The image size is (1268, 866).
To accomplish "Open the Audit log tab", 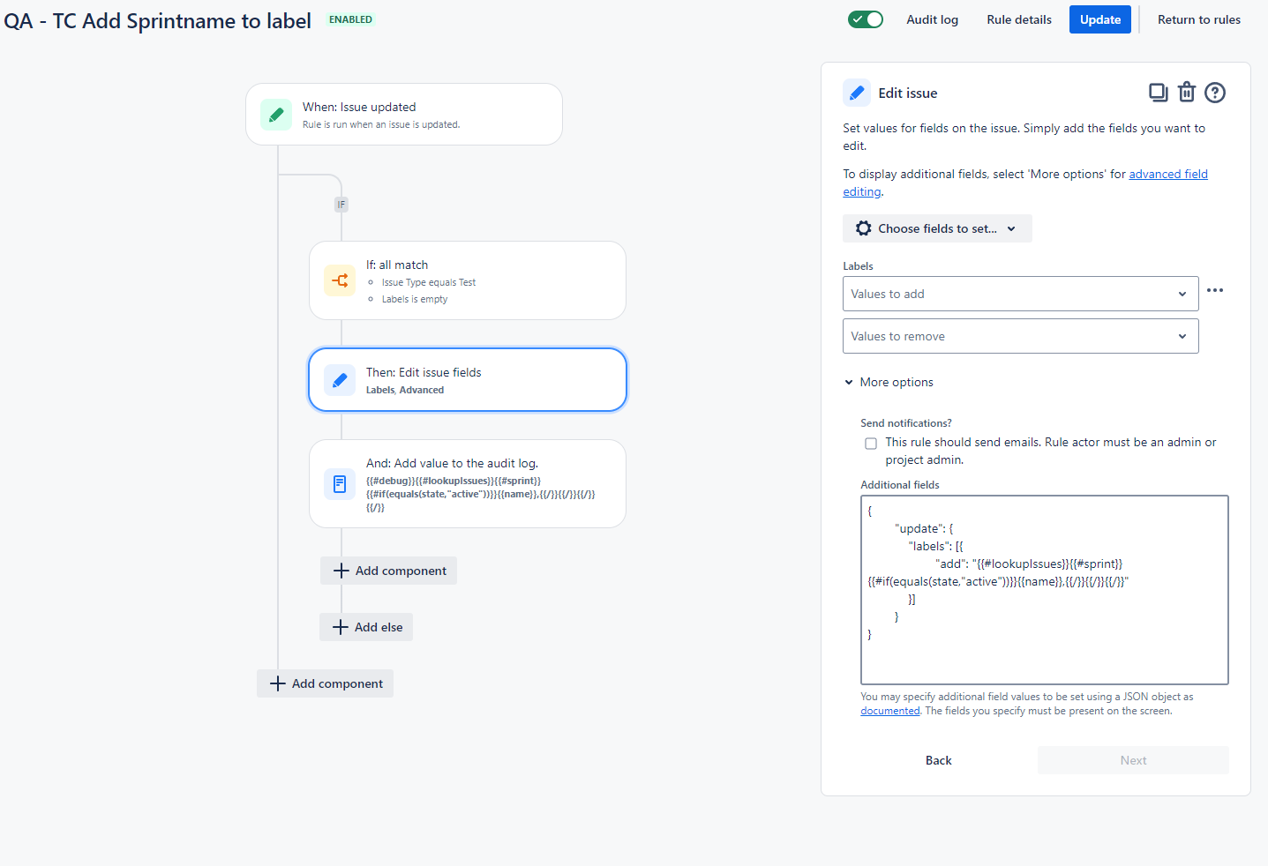I will 932,19.
